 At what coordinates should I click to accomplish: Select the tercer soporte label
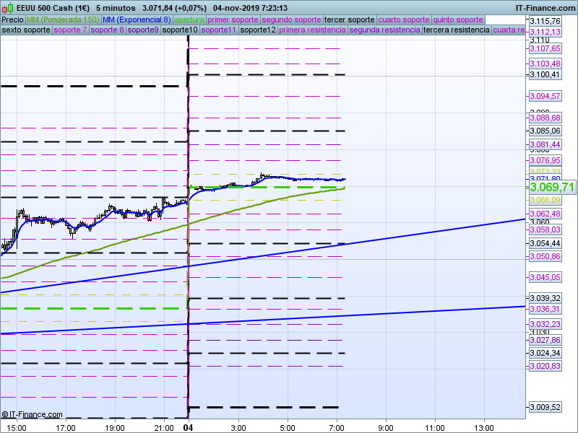pos(350,19)
